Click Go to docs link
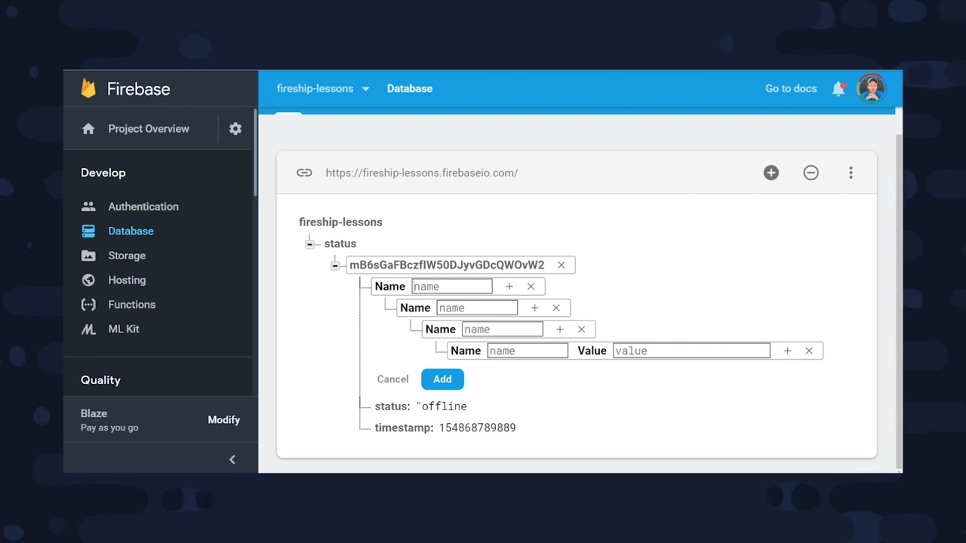The width and height of the screenshot is (966, 543). pyautogui.click(x=791, y=88)
